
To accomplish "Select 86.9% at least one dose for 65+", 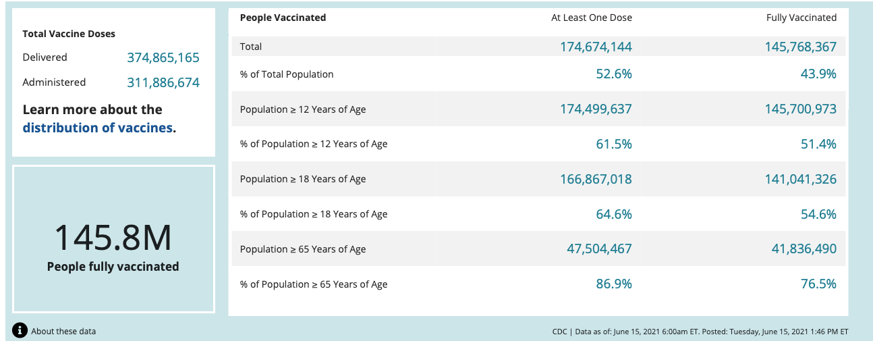I will click(614, 284).
